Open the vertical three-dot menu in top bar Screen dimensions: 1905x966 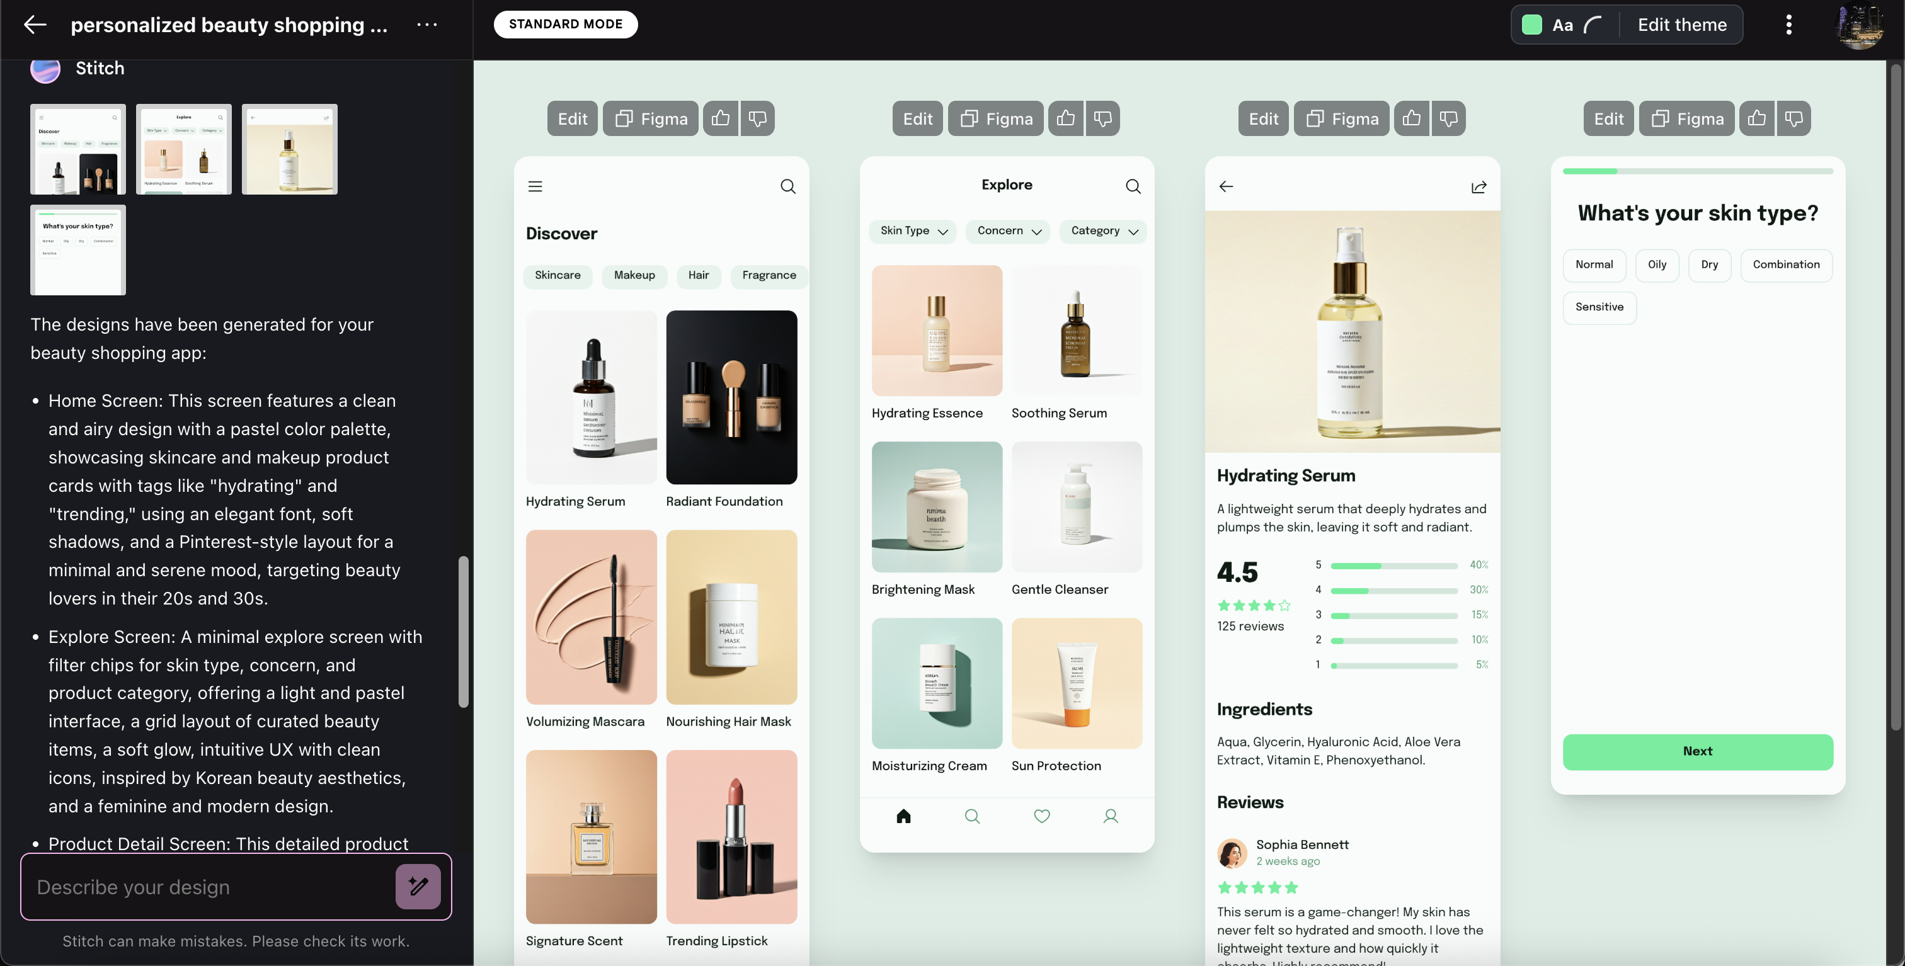(x=1788, y=25)
